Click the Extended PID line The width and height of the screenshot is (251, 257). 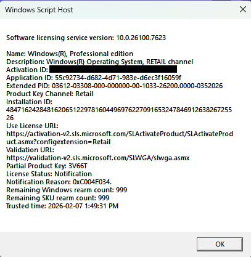(x=115, y=86)
